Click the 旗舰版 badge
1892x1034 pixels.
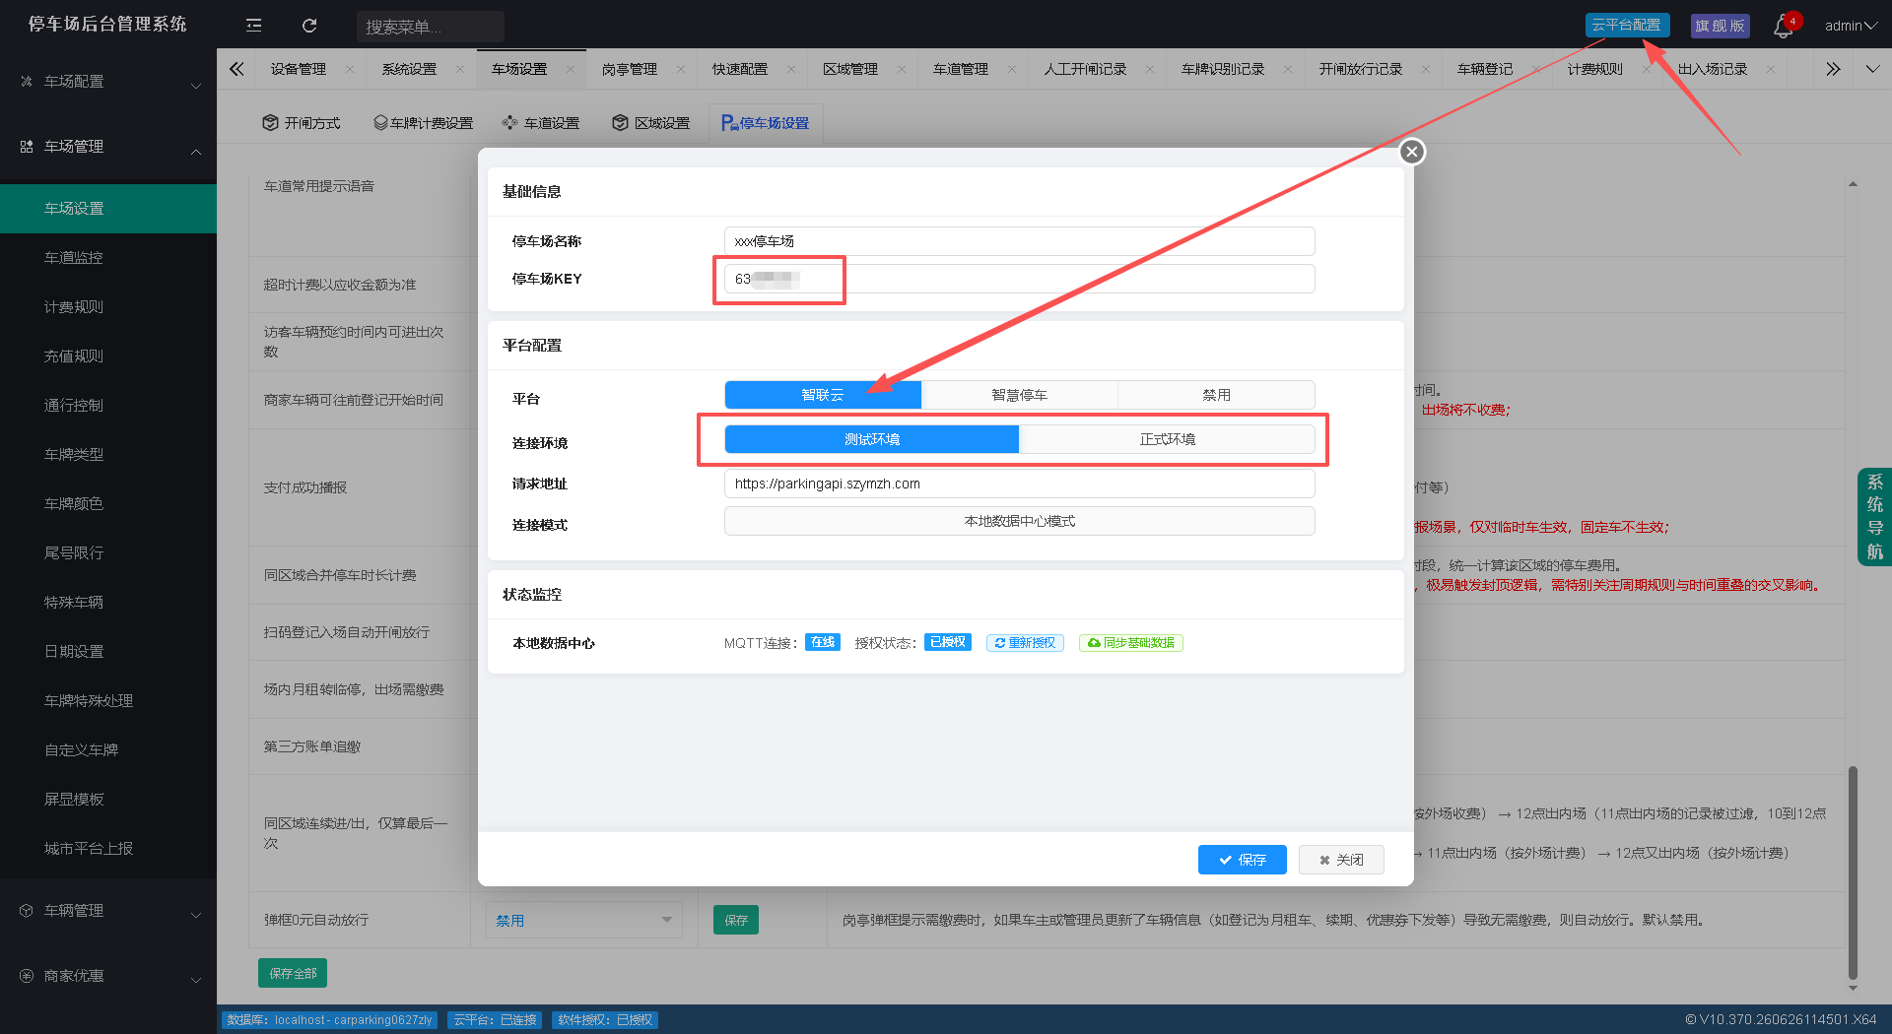1721,26
